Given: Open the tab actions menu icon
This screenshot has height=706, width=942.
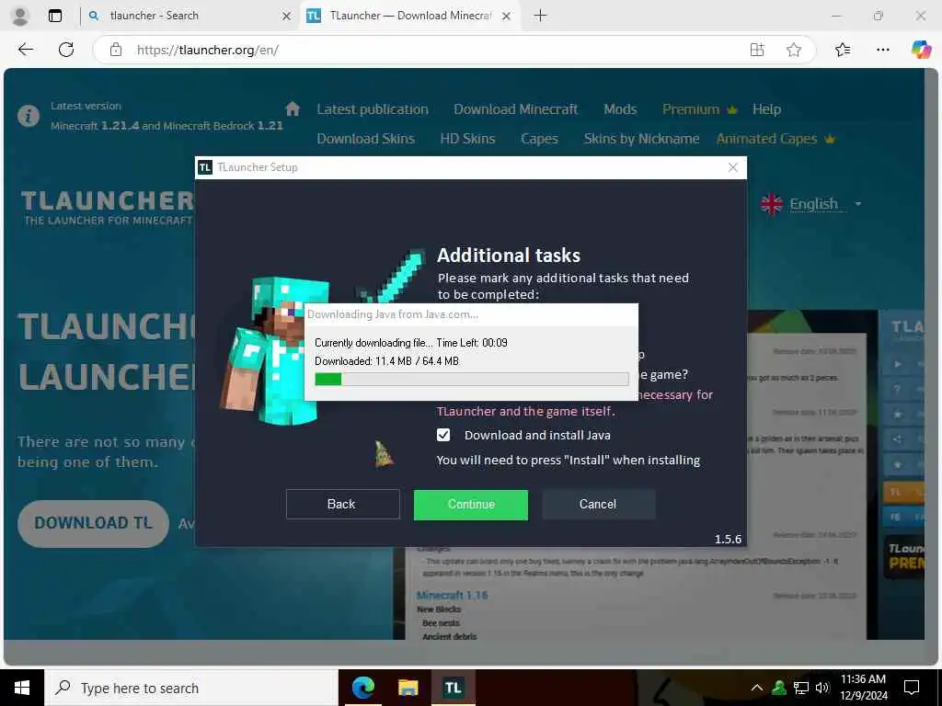Looking at the screenshot, I should click(x=54, y=16).
